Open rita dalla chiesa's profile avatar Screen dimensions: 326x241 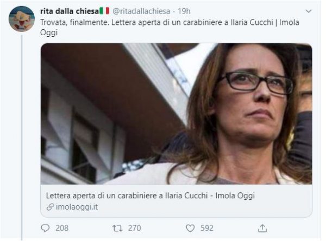point(21,19)
